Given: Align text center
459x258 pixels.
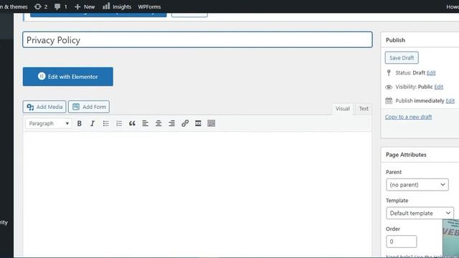Looking at the screenshot, I should (x=158, y=123).
